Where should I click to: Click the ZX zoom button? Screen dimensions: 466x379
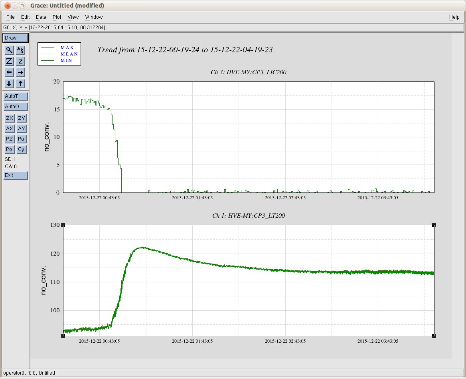pos(10,118)
